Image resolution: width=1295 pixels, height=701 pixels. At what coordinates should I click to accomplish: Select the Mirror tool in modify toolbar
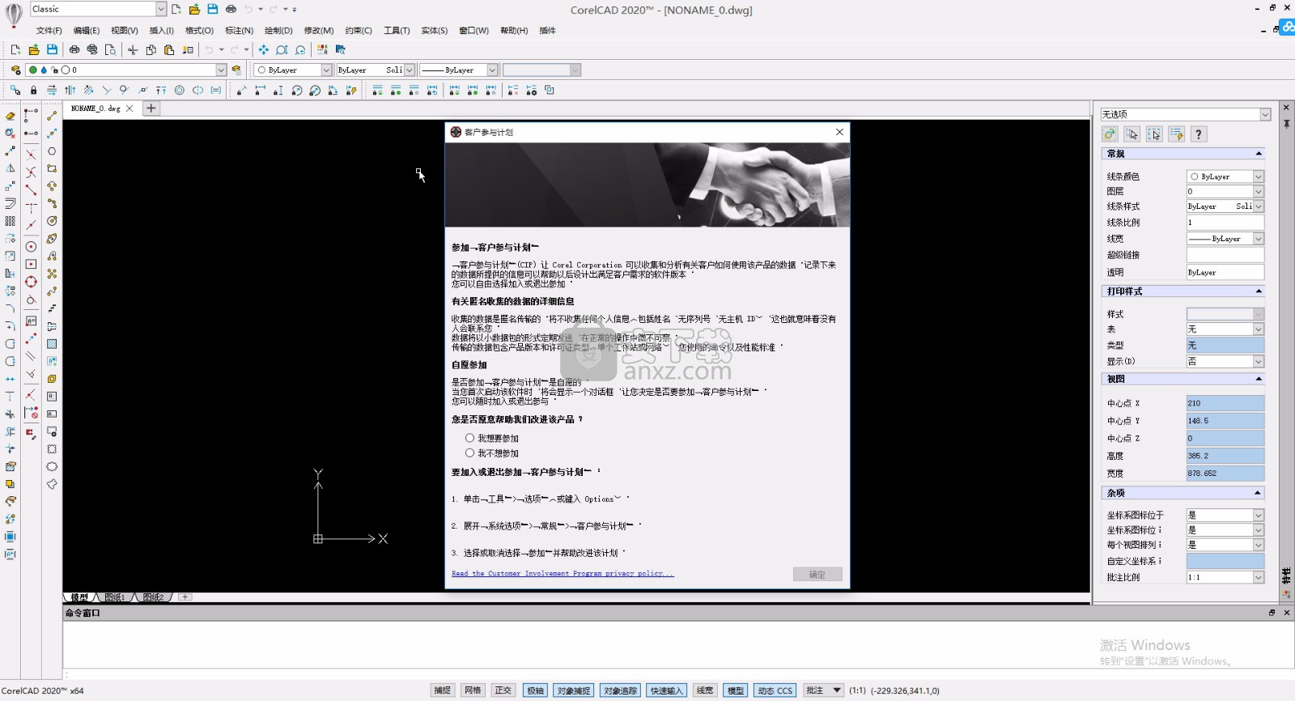[10, 168]
